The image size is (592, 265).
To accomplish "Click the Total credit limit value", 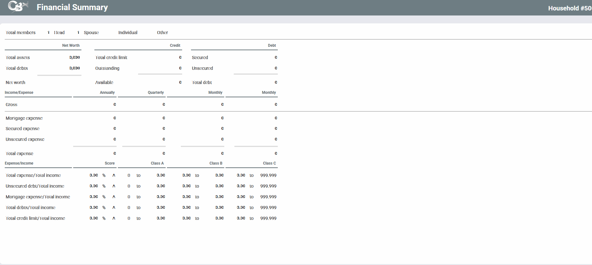I will (180, 57).
